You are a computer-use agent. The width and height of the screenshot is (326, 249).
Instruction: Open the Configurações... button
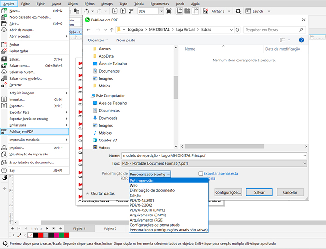(x=228, y=192)
